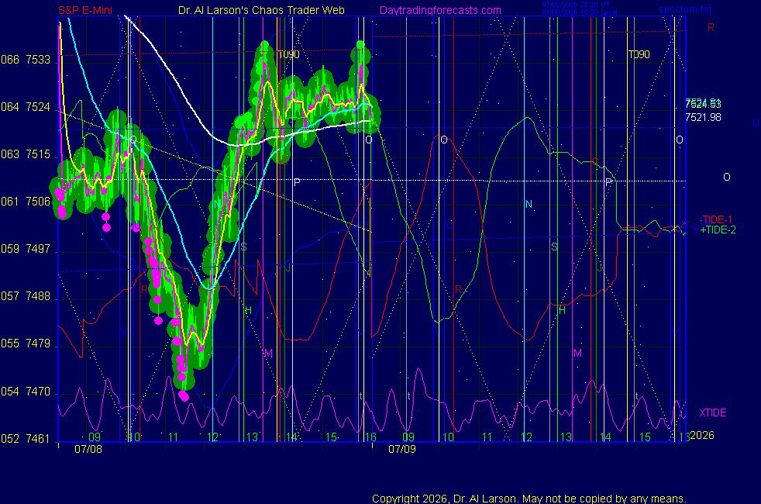Viewport: 761px width, 504px height.
Task: Select the spcctom.txt file label
Action: (685, 9)
